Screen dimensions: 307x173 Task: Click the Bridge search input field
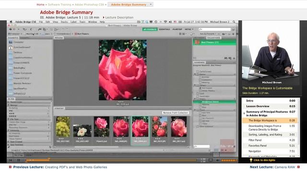pyautogui.click(x=214, y=29)
